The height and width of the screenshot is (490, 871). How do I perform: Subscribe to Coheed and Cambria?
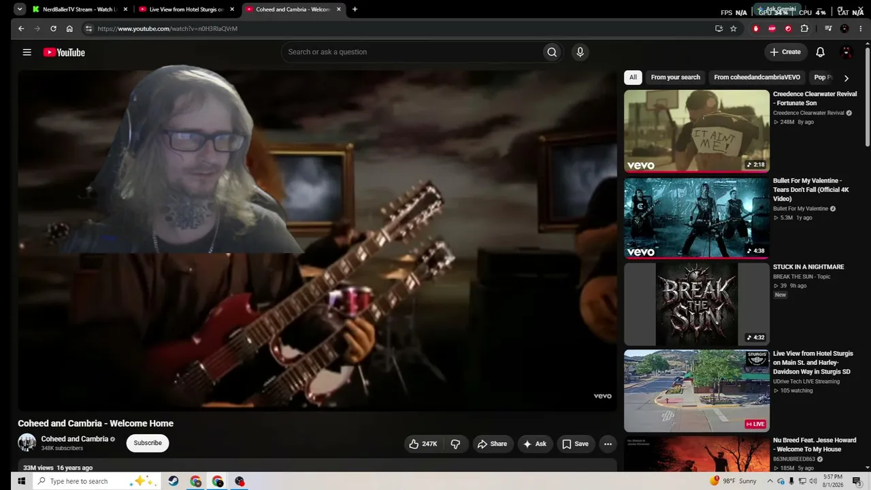[148, 443]
